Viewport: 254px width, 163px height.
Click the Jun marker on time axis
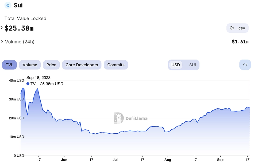[x=64, y=160]
